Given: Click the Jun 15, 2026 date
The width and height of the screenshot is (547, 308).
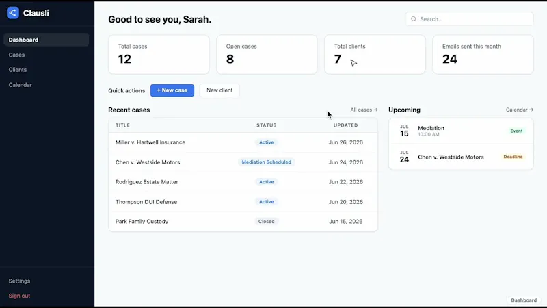Looking at the screenshot, I should pos(346,221).
